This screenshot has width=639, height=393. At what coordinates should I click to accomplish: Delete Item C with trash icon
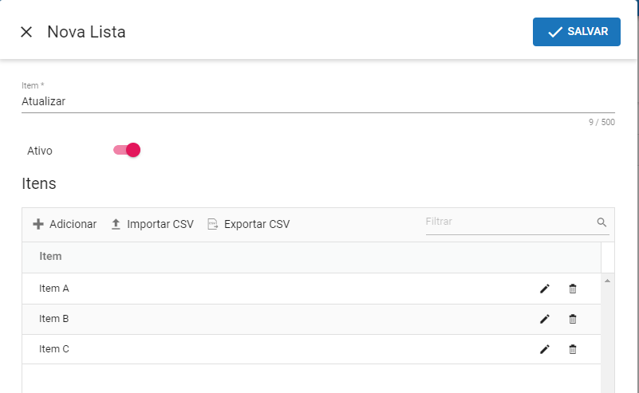pyautogui.click(x=573, y=349)
